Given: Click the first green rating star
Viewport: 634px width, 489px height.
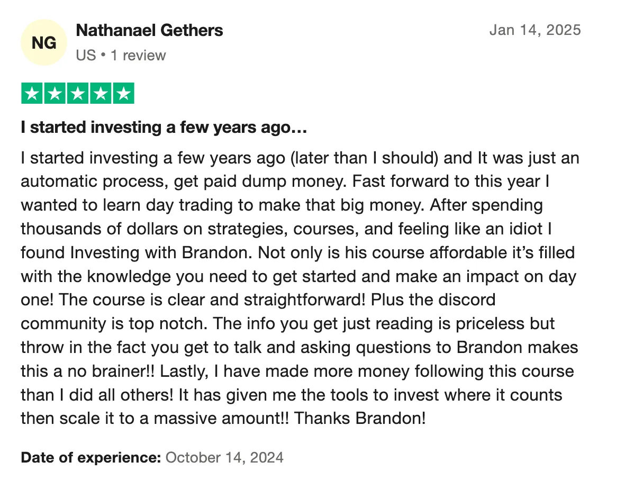Looking at the screenshot, I should point(32,94).
